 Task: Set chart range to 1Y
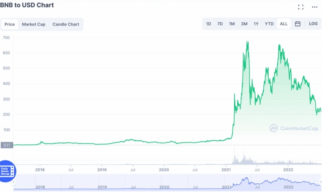coord(256,24)
